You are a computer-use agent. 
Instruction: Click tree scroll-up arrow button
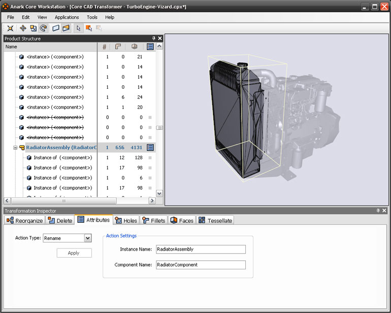click(159, 46)
